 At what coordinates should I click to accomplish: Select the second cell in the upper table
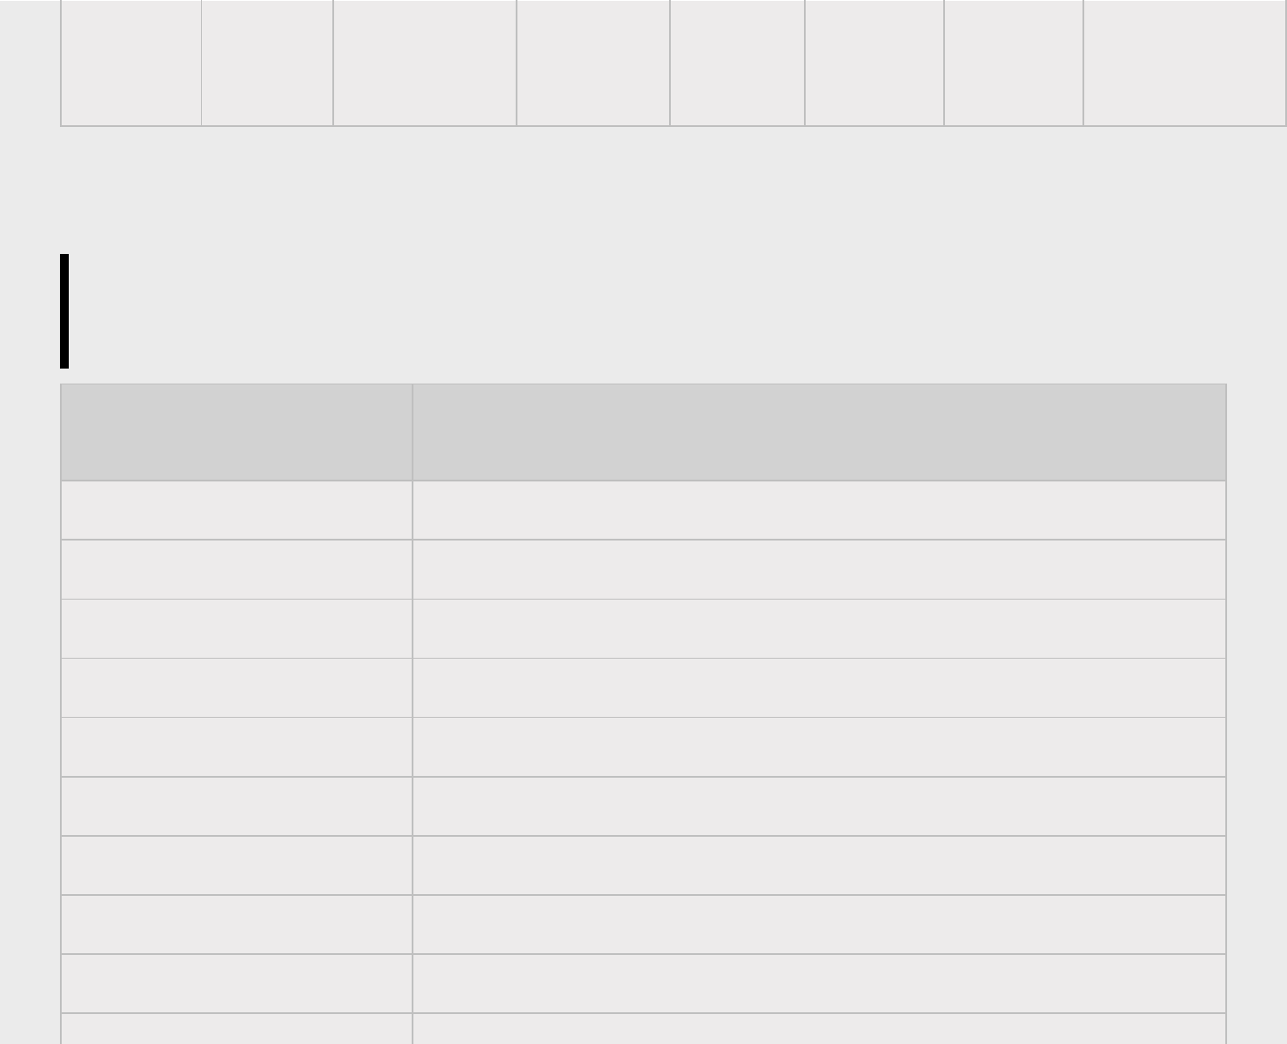(x=267, y=63)
